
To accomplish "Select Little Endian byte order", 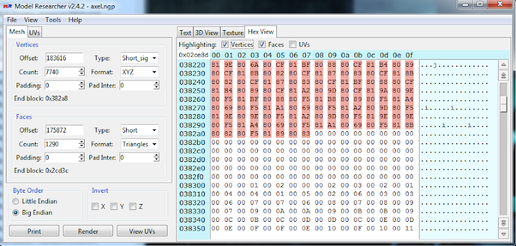I will (15, 201).
